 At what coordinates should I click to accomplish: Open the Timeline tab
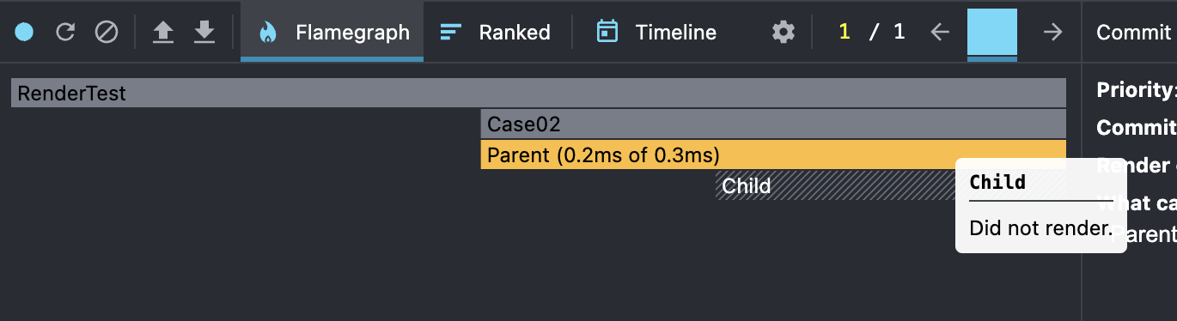[x=656, y=32]
